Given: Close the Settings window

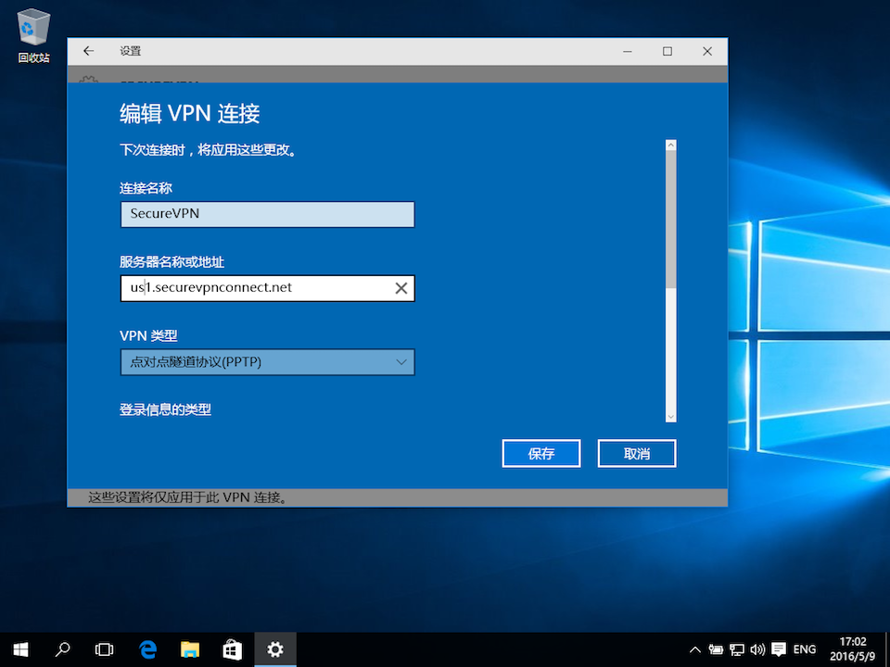Looking at the screenshot, I should tap(707, 51).
